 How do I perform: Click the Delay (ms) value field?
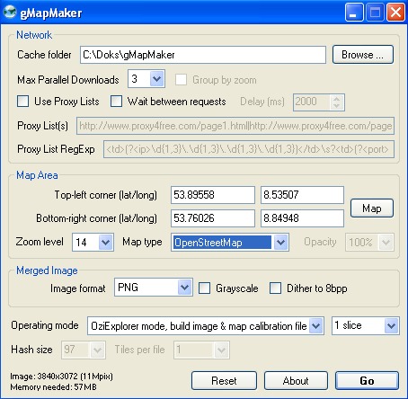(312, 102)
